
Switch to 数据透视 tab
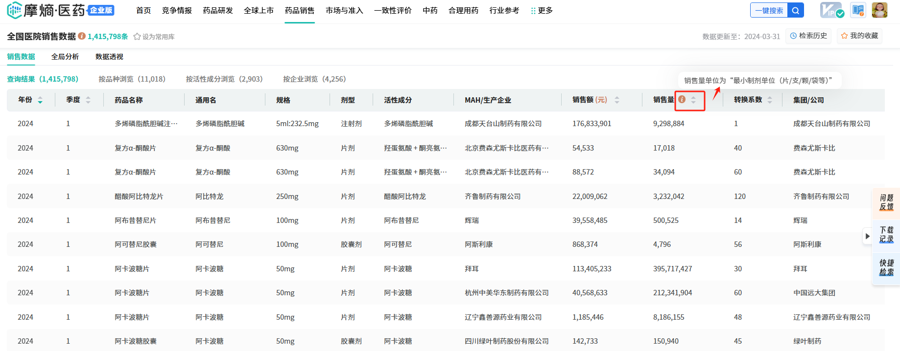pyautogui.click(x=109, y=57)
